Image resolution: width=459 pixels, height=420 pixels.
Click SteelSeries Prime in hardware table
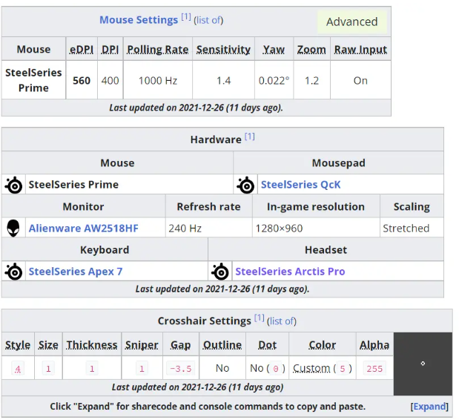coord(73,185)
